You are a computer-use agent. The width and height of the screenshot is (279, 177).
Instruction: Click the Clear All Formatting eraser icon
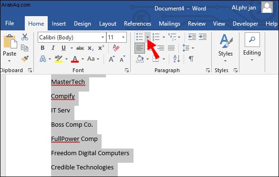116,48
